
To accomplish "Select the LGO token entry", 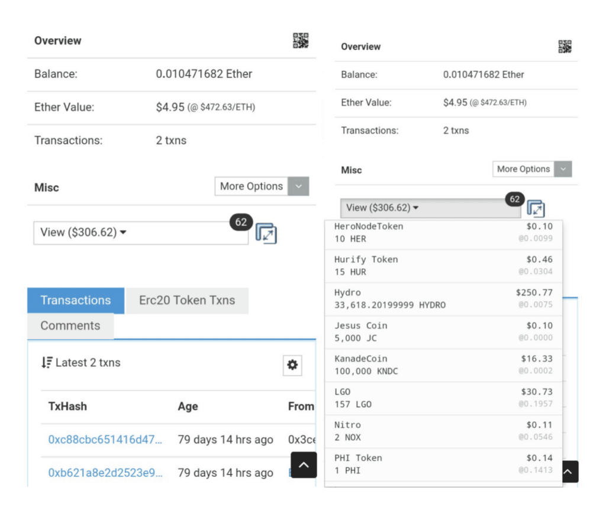I will (x=443, y=398).
